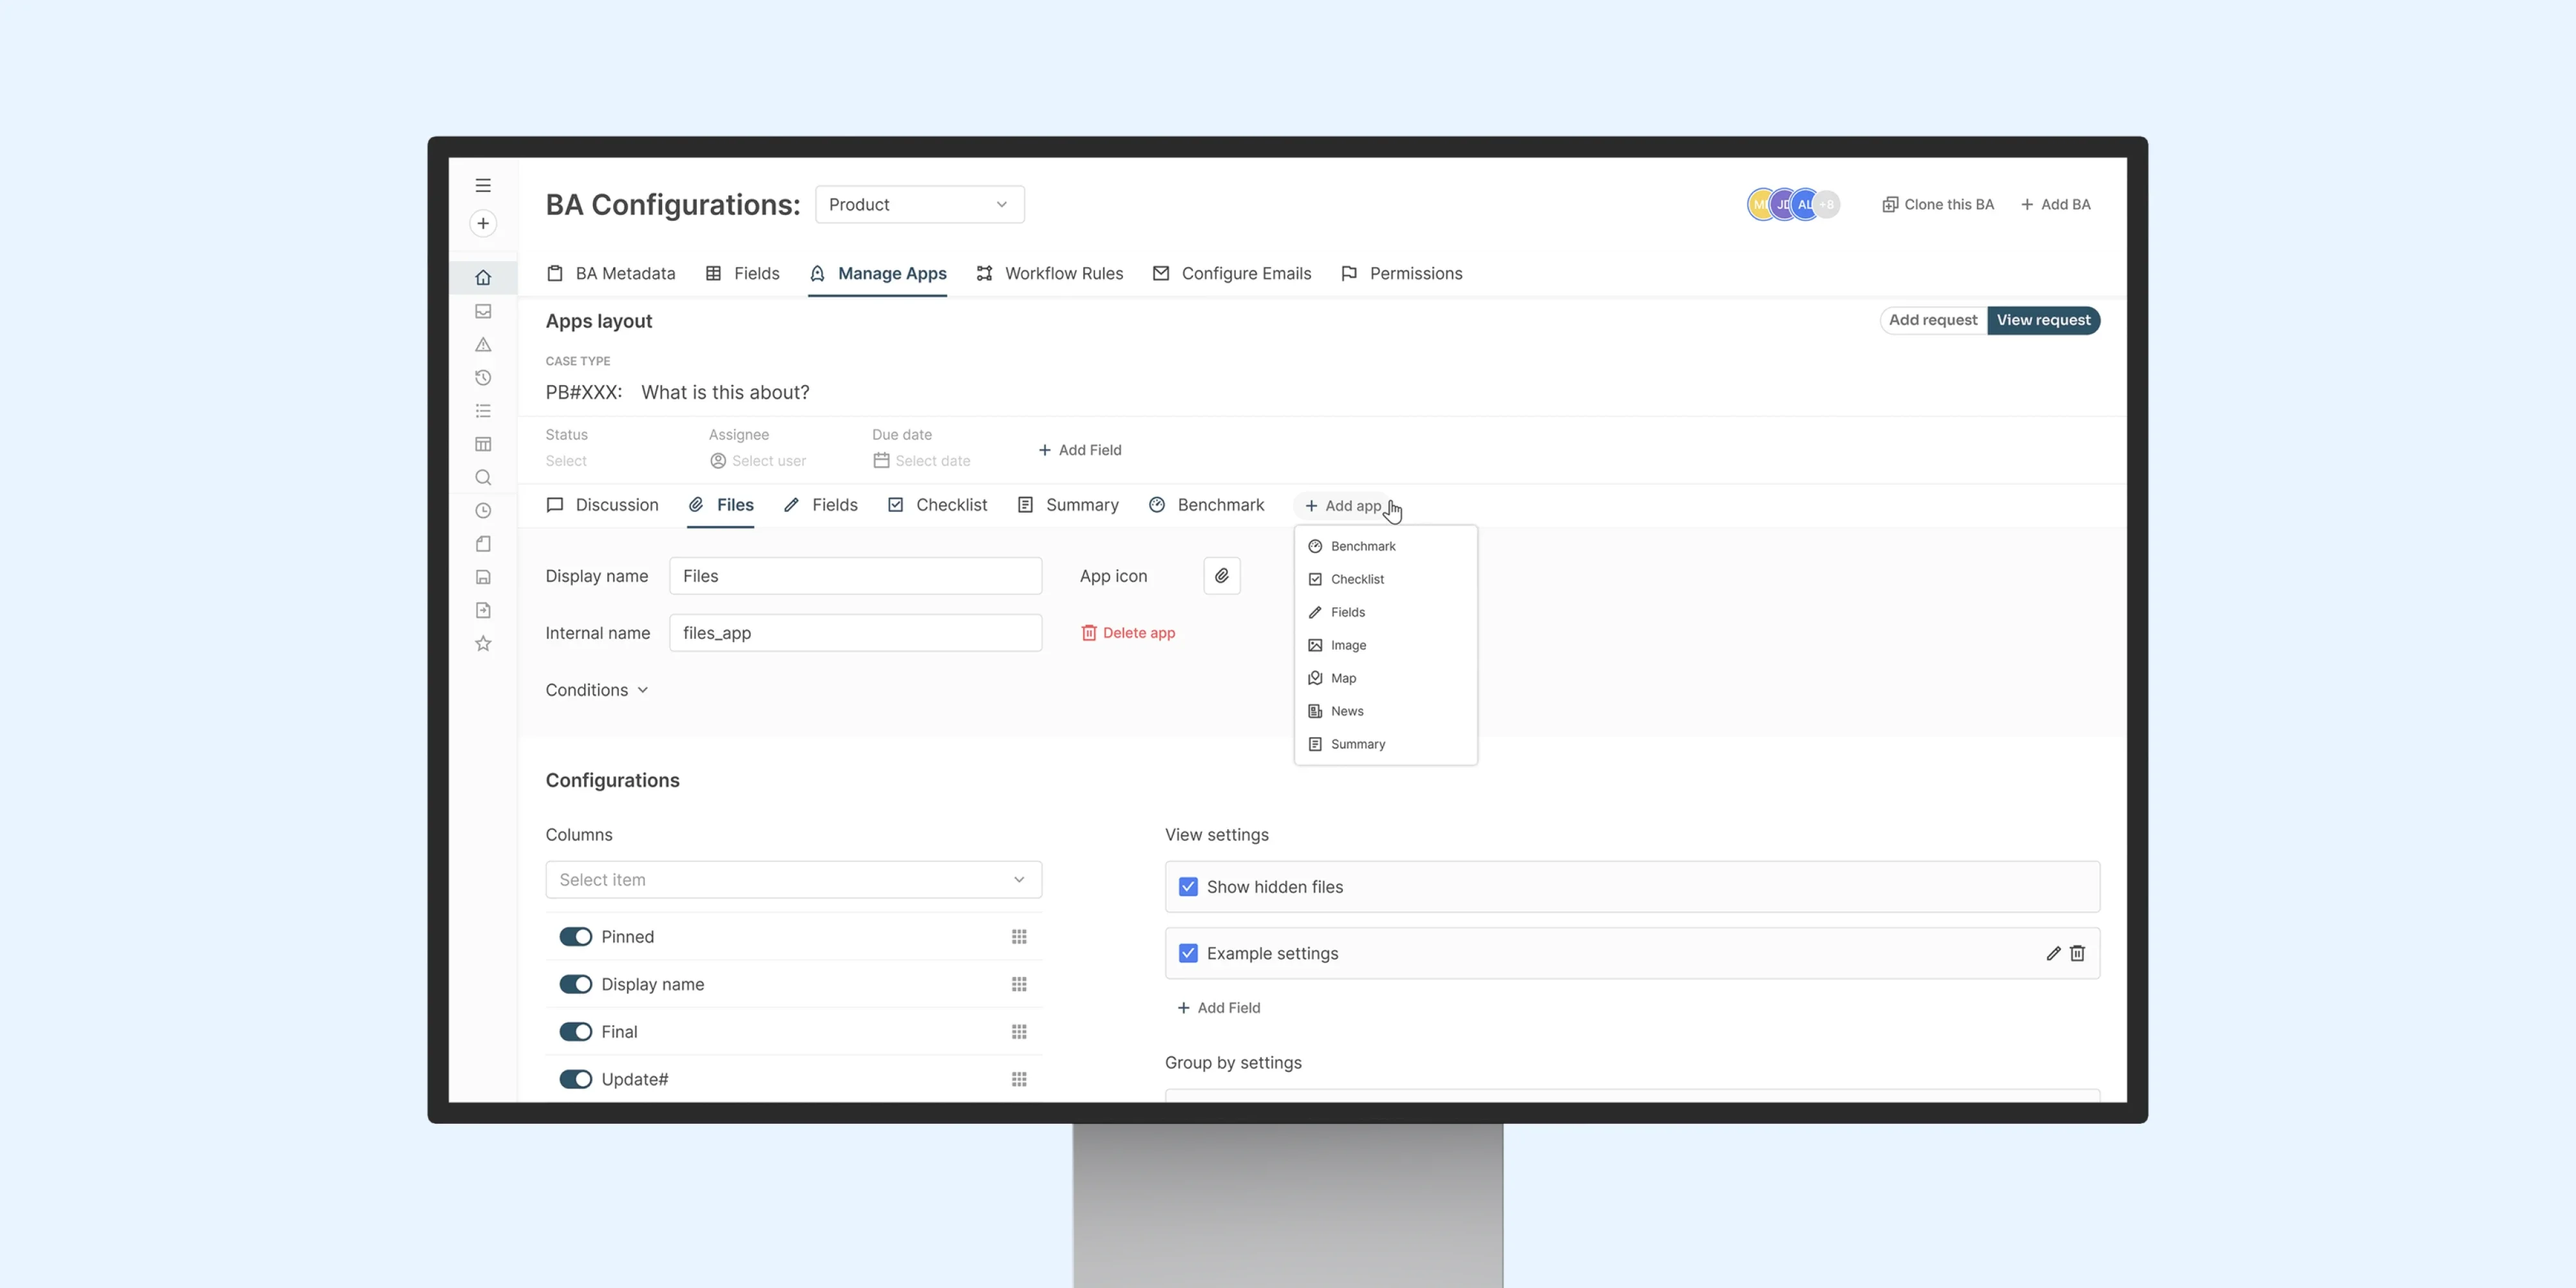Delete Example settings using the trash icon

coord(2077,953)
